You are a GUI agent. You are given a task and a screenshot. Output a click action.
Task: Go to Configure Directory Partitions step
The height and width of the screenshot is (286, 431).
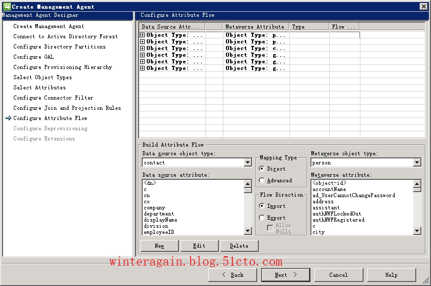[59, 46]
